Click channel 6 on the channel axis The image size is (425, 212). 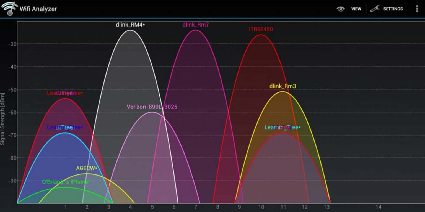174,206
